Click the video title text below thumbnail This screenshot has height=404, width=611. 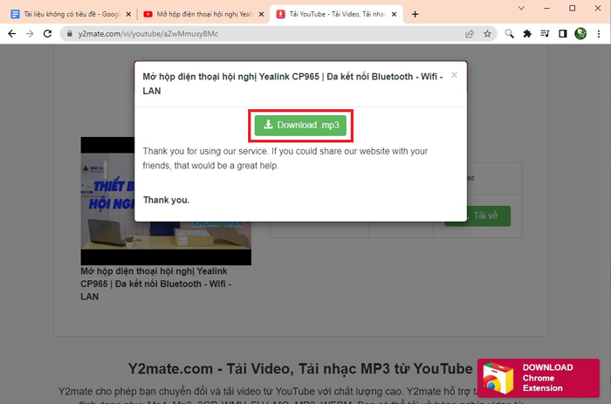point(156,284)
